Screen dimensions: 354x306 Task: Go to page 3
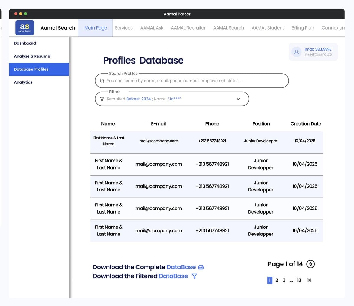[x=284, y=280]
